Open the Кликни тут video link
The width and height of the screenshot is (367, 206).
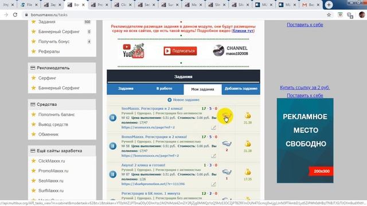243,31
